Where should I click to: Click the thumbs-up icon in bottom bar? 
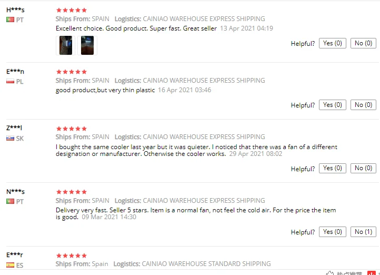[x=330, y=273]
